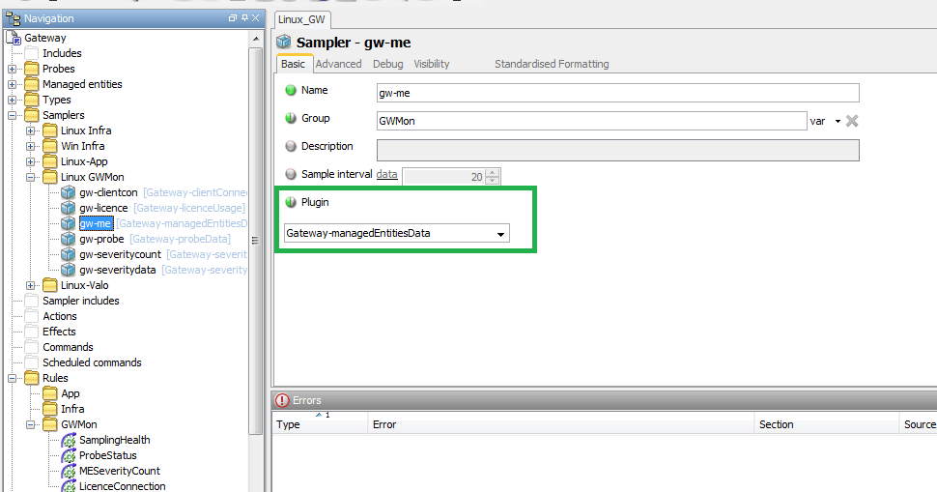Toggle the Description status indicator
937x492 pixels.
tap(291, 147)
